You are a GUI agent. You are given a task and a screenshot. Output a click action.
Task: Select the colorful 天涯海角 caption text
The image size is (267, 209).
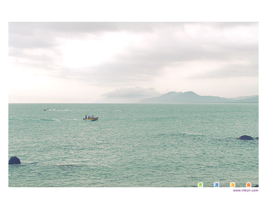click(x=224, y=185)
